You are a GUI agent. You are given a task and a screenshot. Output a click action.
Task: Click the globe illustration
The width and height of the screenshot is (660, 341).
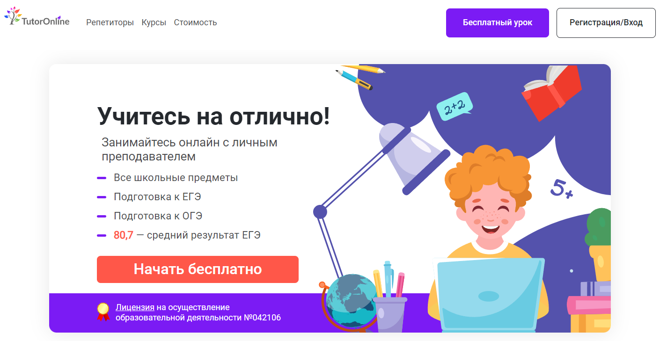[350, 304]
